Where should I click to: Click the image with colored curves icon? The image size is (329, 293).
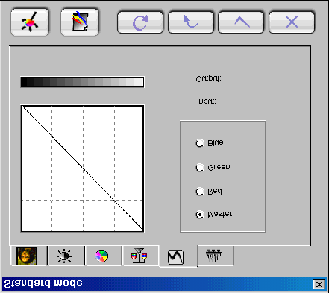click(80, 22)
